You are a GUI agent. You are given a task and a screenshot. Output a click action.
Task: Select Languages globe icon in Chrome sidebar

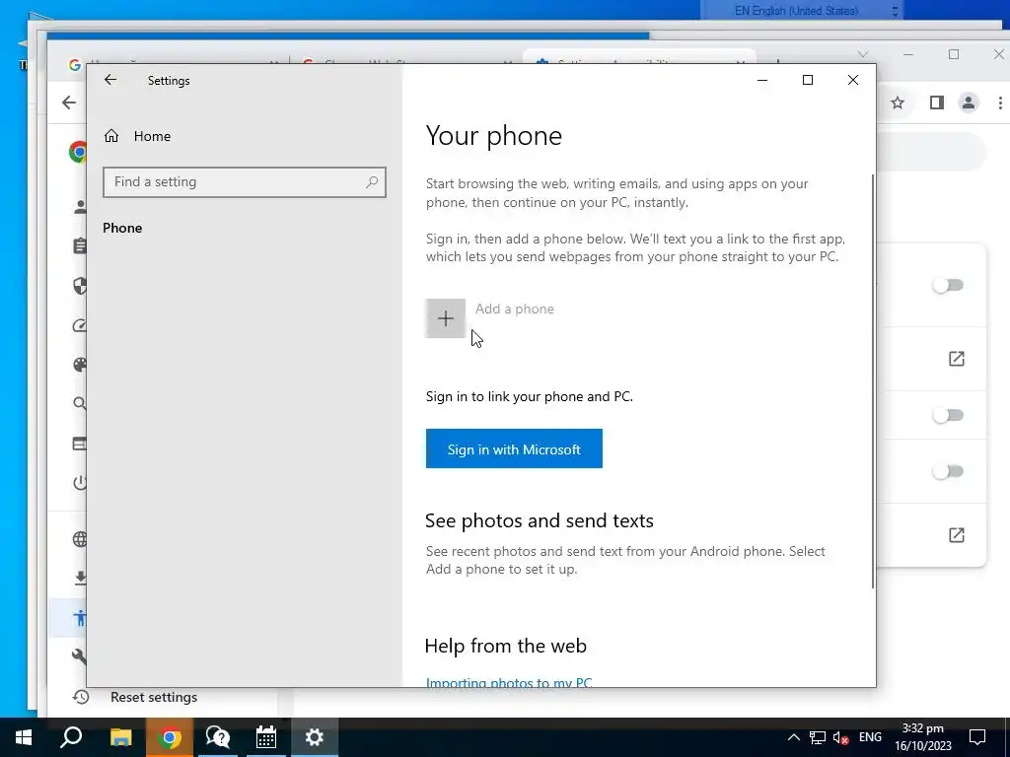(x=80, y=539)
